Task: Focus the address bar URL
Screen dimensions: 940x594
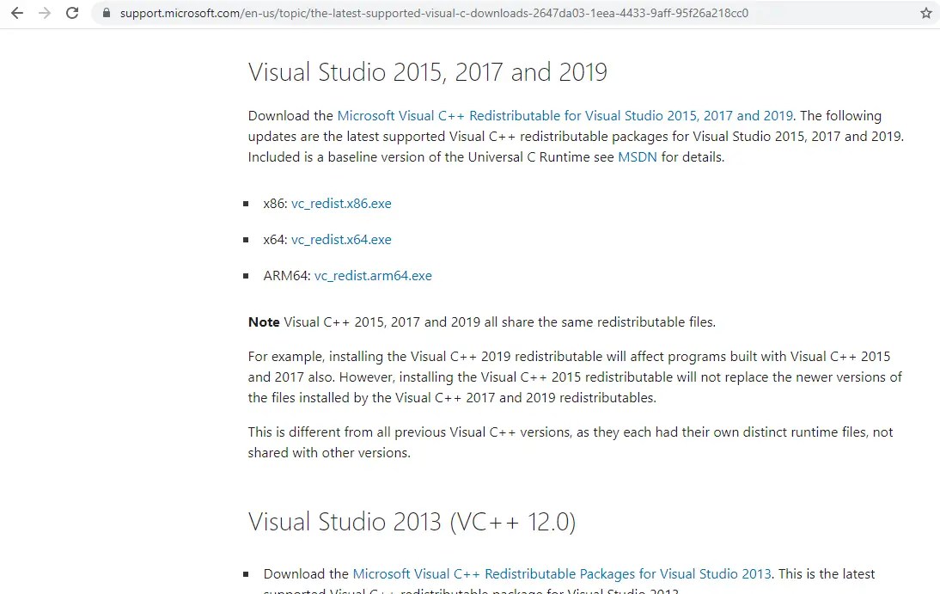Action: coord(434,13)
